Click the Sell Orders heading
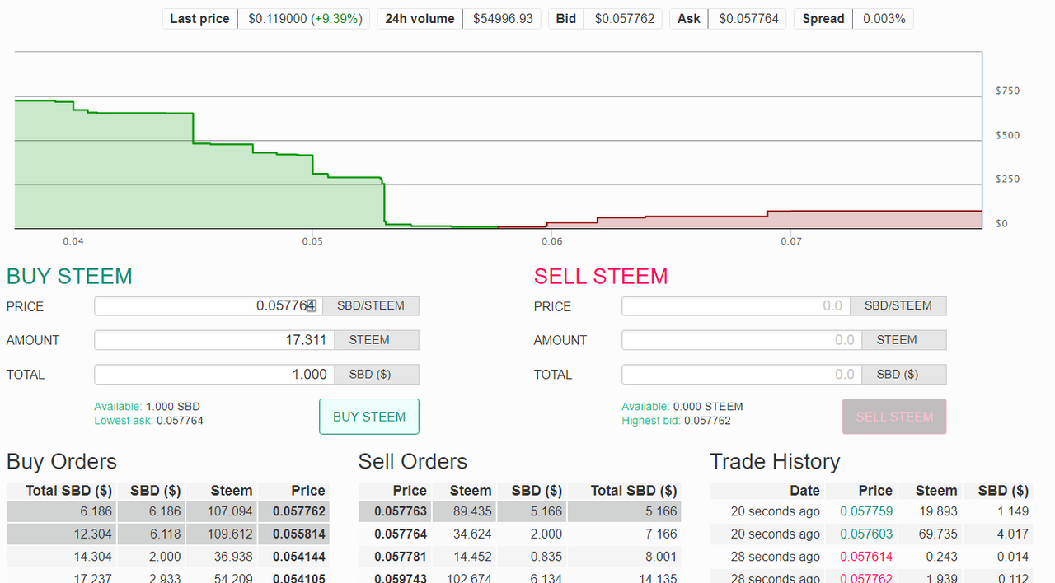 coord(413,461)
